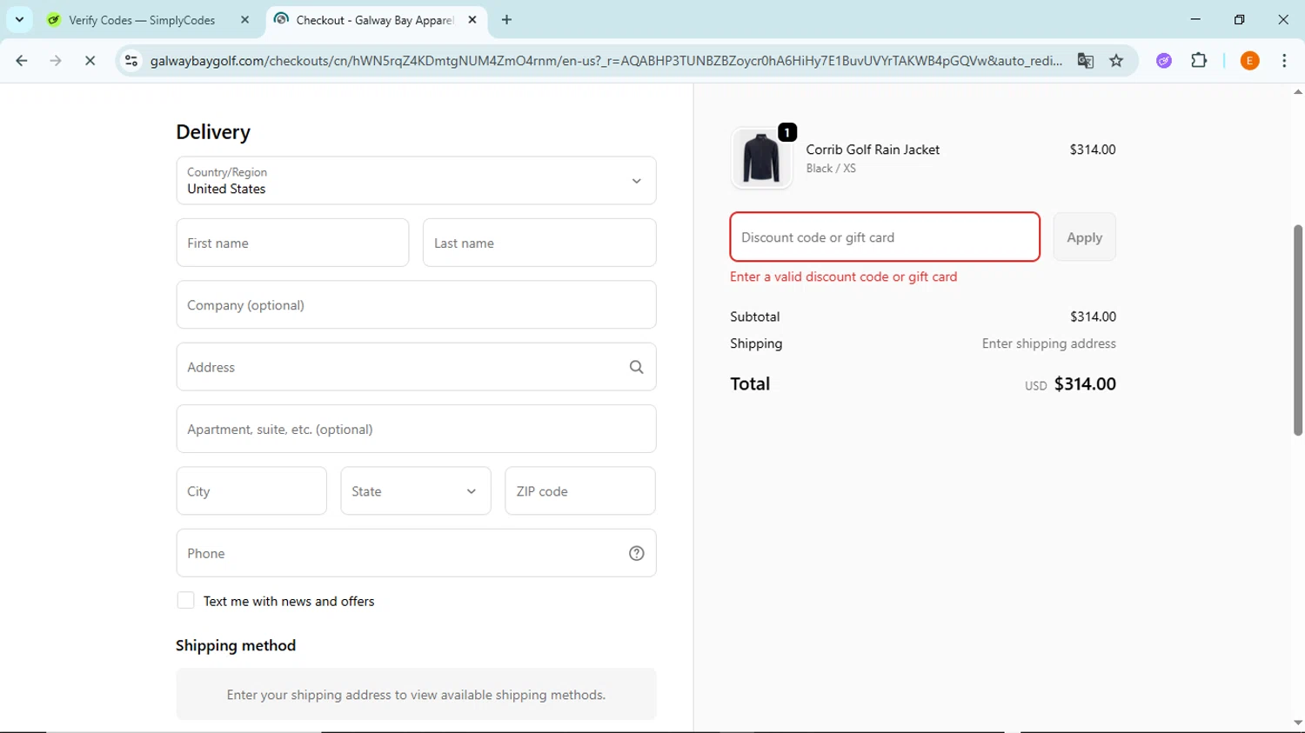
Task: Click 'Enter shipping address' text in summary
Action: [1048, 343]
